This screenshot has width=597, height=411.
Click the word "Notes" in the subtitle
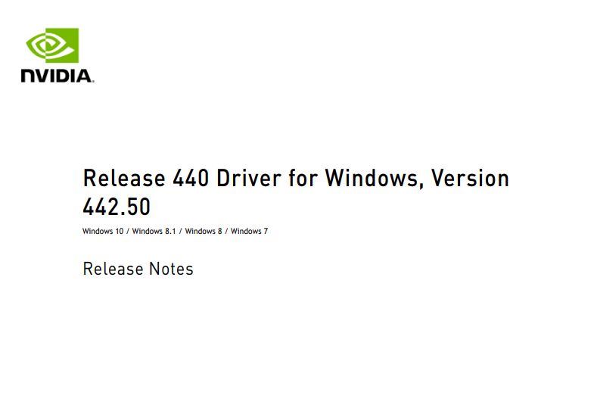click(x=171, y=269)
